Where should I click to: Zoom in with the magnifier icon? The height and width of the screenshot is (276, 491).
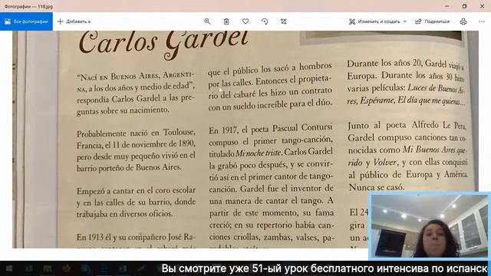point(207,21)
